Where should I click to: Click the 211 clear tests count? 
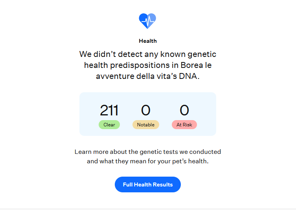pos(109,111)
